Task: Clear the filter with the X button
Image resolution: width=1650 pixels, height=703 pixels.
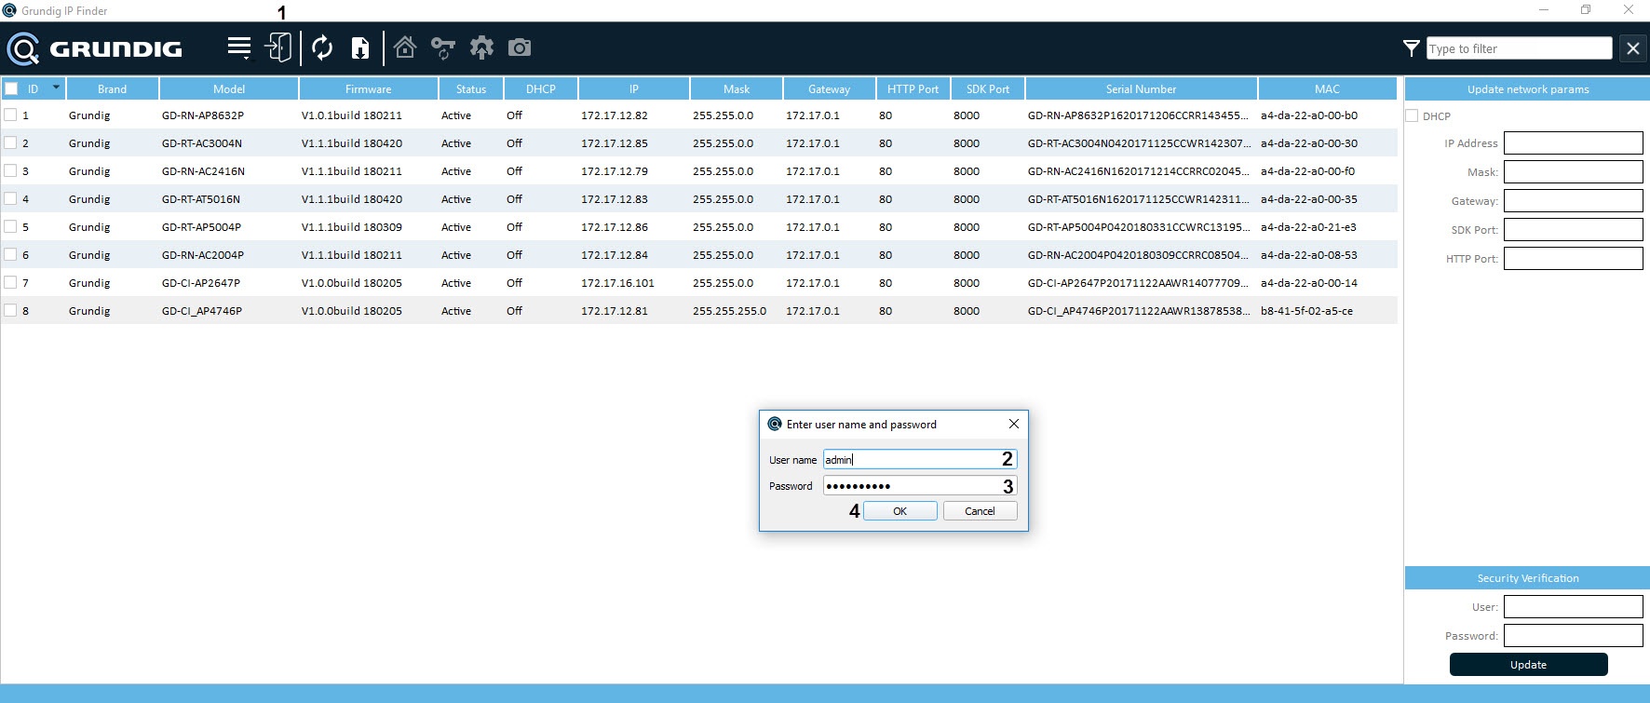Action: [1632, 48]
